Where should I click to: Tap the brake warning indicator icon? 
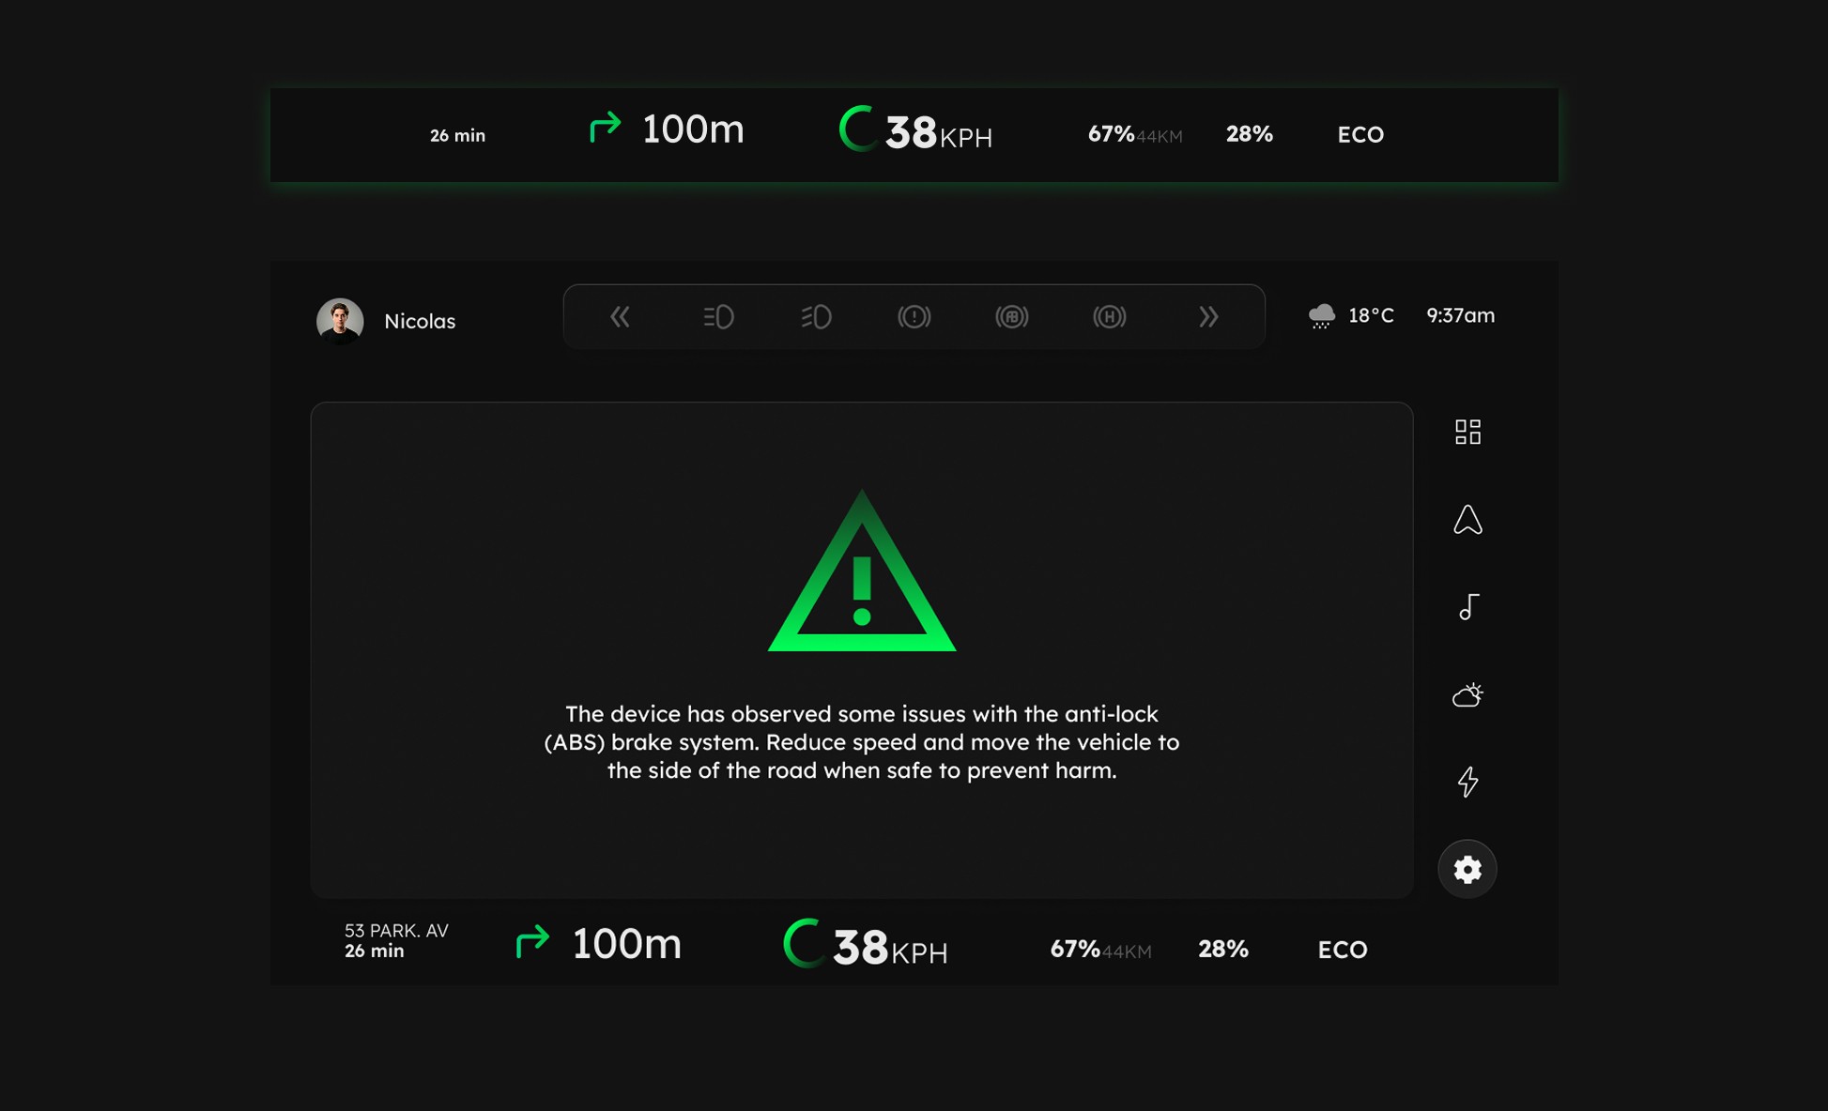[914, 317]
